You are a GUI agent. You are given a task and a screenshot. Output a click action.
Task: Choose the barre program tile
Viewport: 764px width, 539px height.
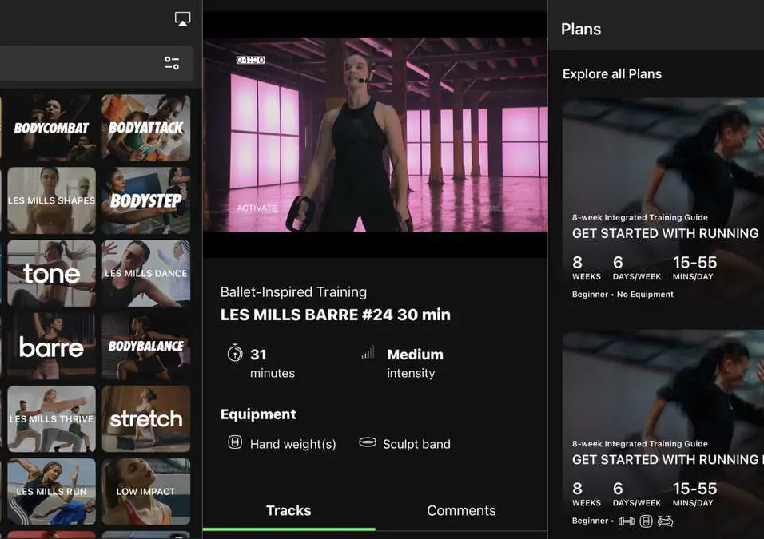coord(51,347)
